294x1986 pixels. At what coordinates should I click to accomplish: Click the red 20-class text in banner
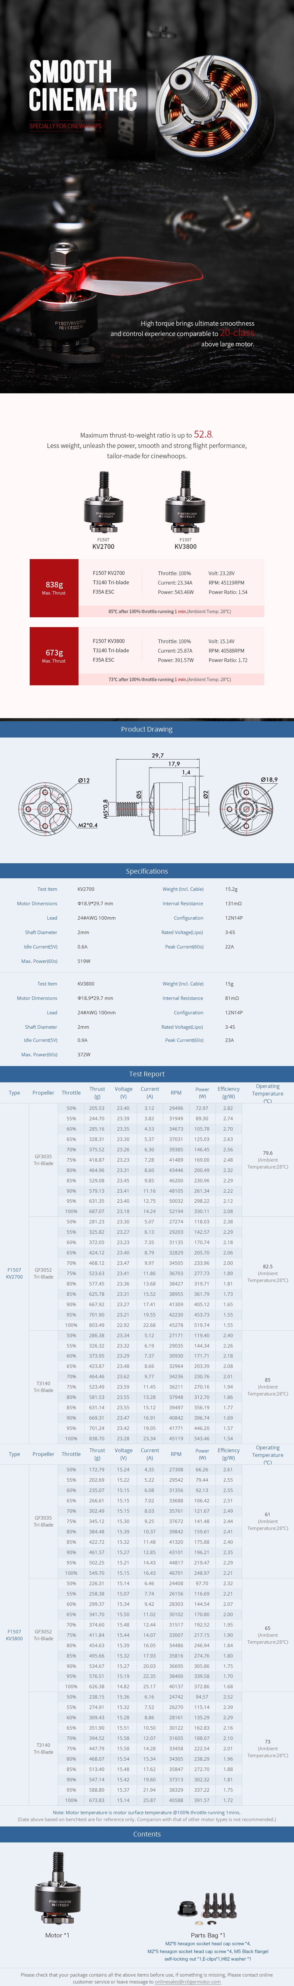click(x=237, y=333)
